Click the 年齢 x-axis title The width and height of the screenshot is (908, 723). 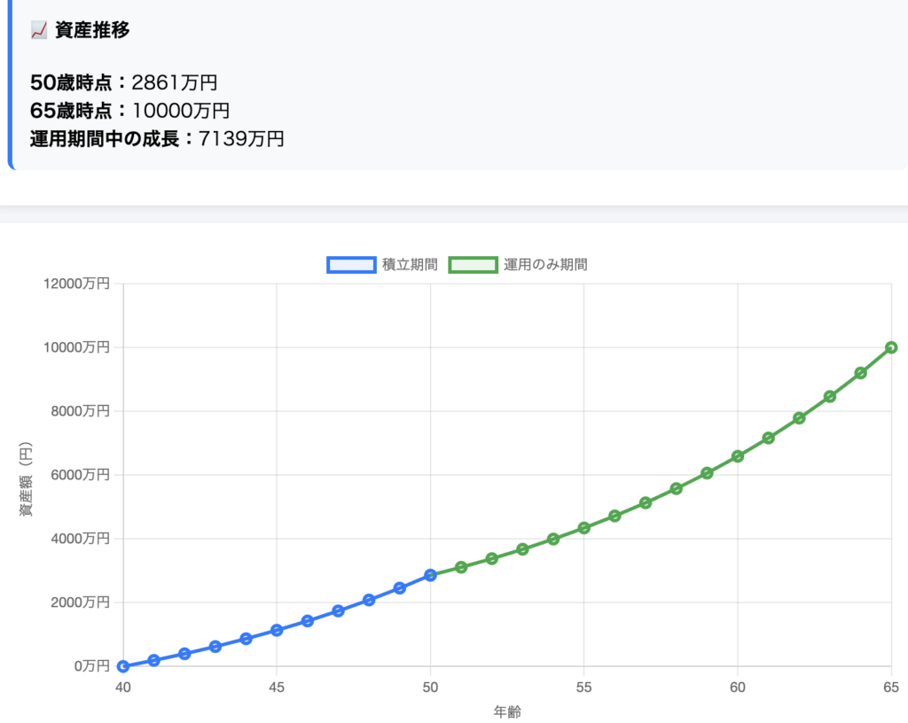pos(507,711)
